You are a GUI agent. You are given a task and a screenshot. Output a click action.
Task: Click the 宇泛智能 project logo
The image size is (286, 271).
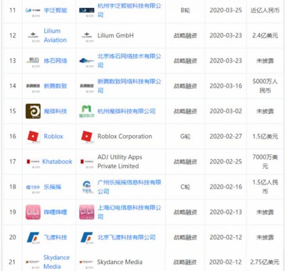click(x=33, y=11)
